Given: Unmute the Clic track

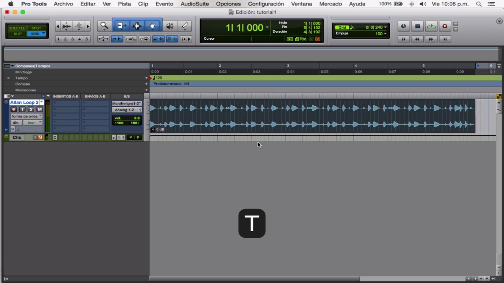Looking at the screenshot, I should click(x=40, y=138).
